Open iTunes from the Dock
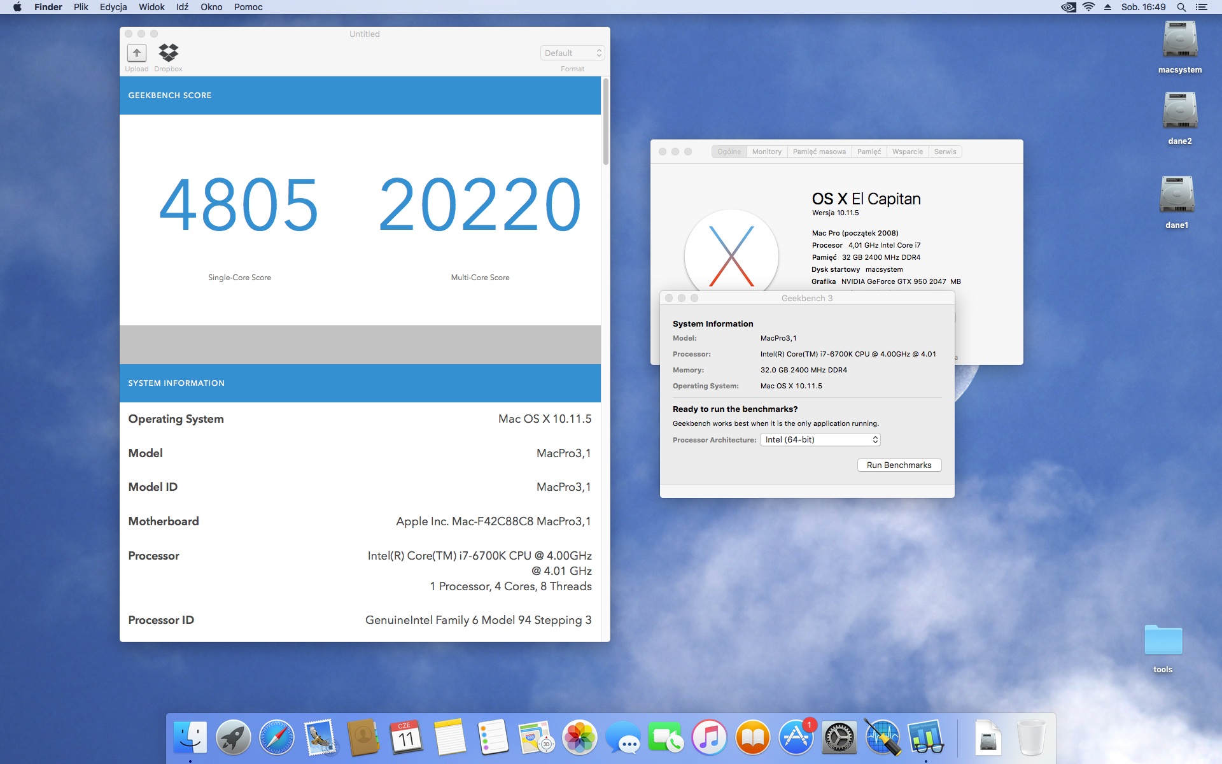 [x=709, y=738]
